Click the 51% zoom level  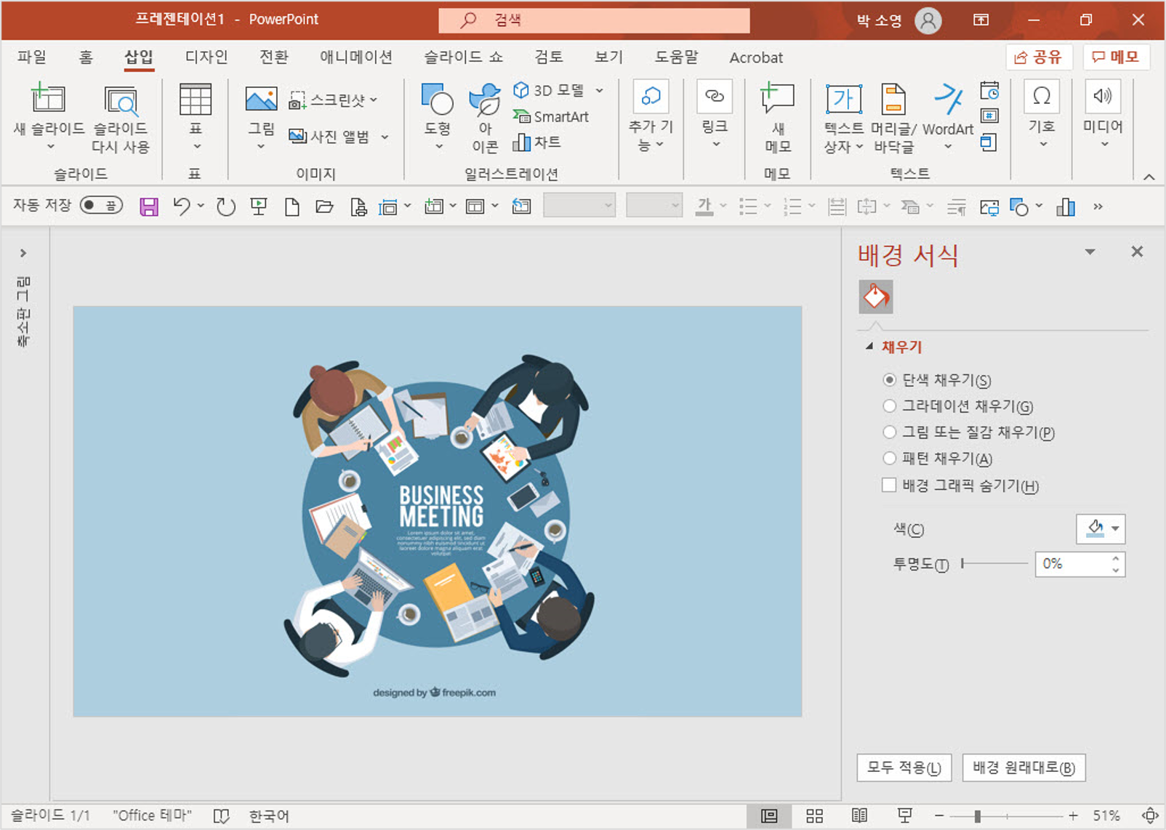click(1106, 815)
